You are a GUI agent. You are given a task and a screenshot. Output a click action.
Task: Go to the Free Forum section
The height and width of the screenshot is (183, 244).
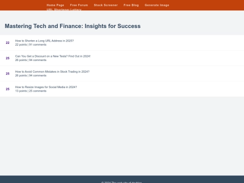pos(79,5)
